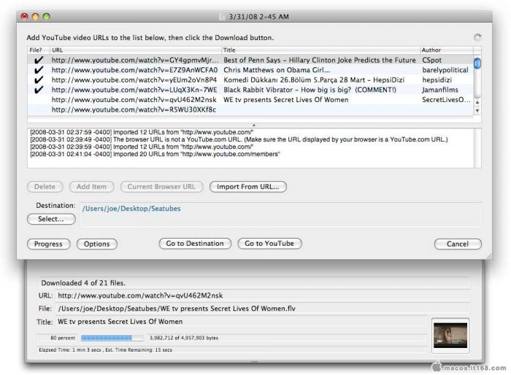The height and width of the screenshot is (375, 511).
Task: Click title Best of Penn Says
Action: [320, 61]
